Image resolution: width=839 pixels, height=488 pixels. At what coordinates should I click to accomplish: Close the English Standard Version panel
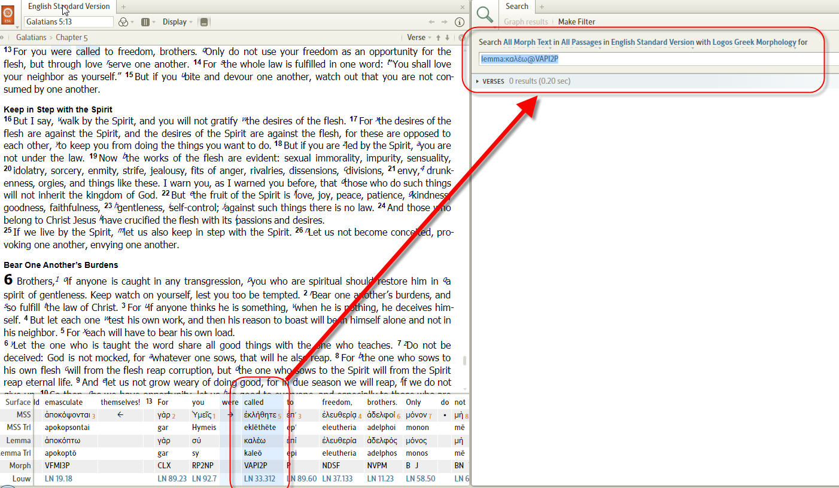click(x=463, y=7)
